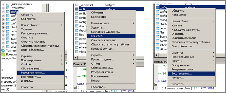Screen dimensions: 226x93
Task: Click postgres owner cell beside _yearoffset
Action: click(x=110, y=5)
